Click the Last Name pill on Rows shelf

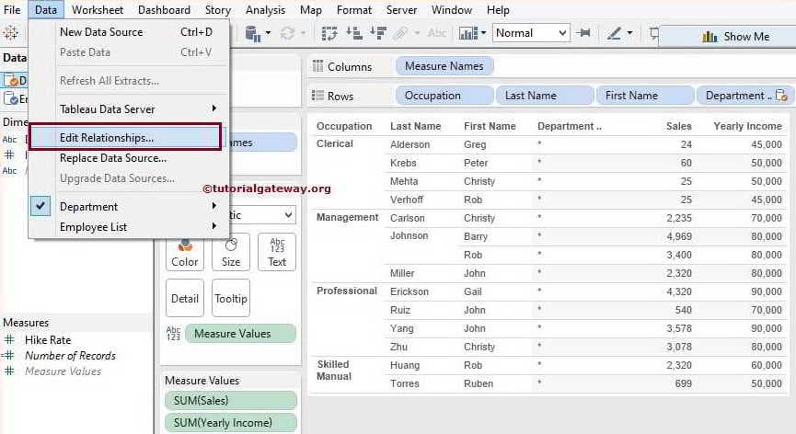545,96
